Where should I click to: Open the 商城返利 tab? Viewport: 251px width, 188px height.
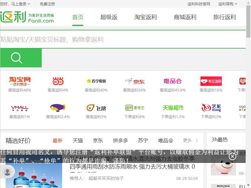(x=185, y=17)
